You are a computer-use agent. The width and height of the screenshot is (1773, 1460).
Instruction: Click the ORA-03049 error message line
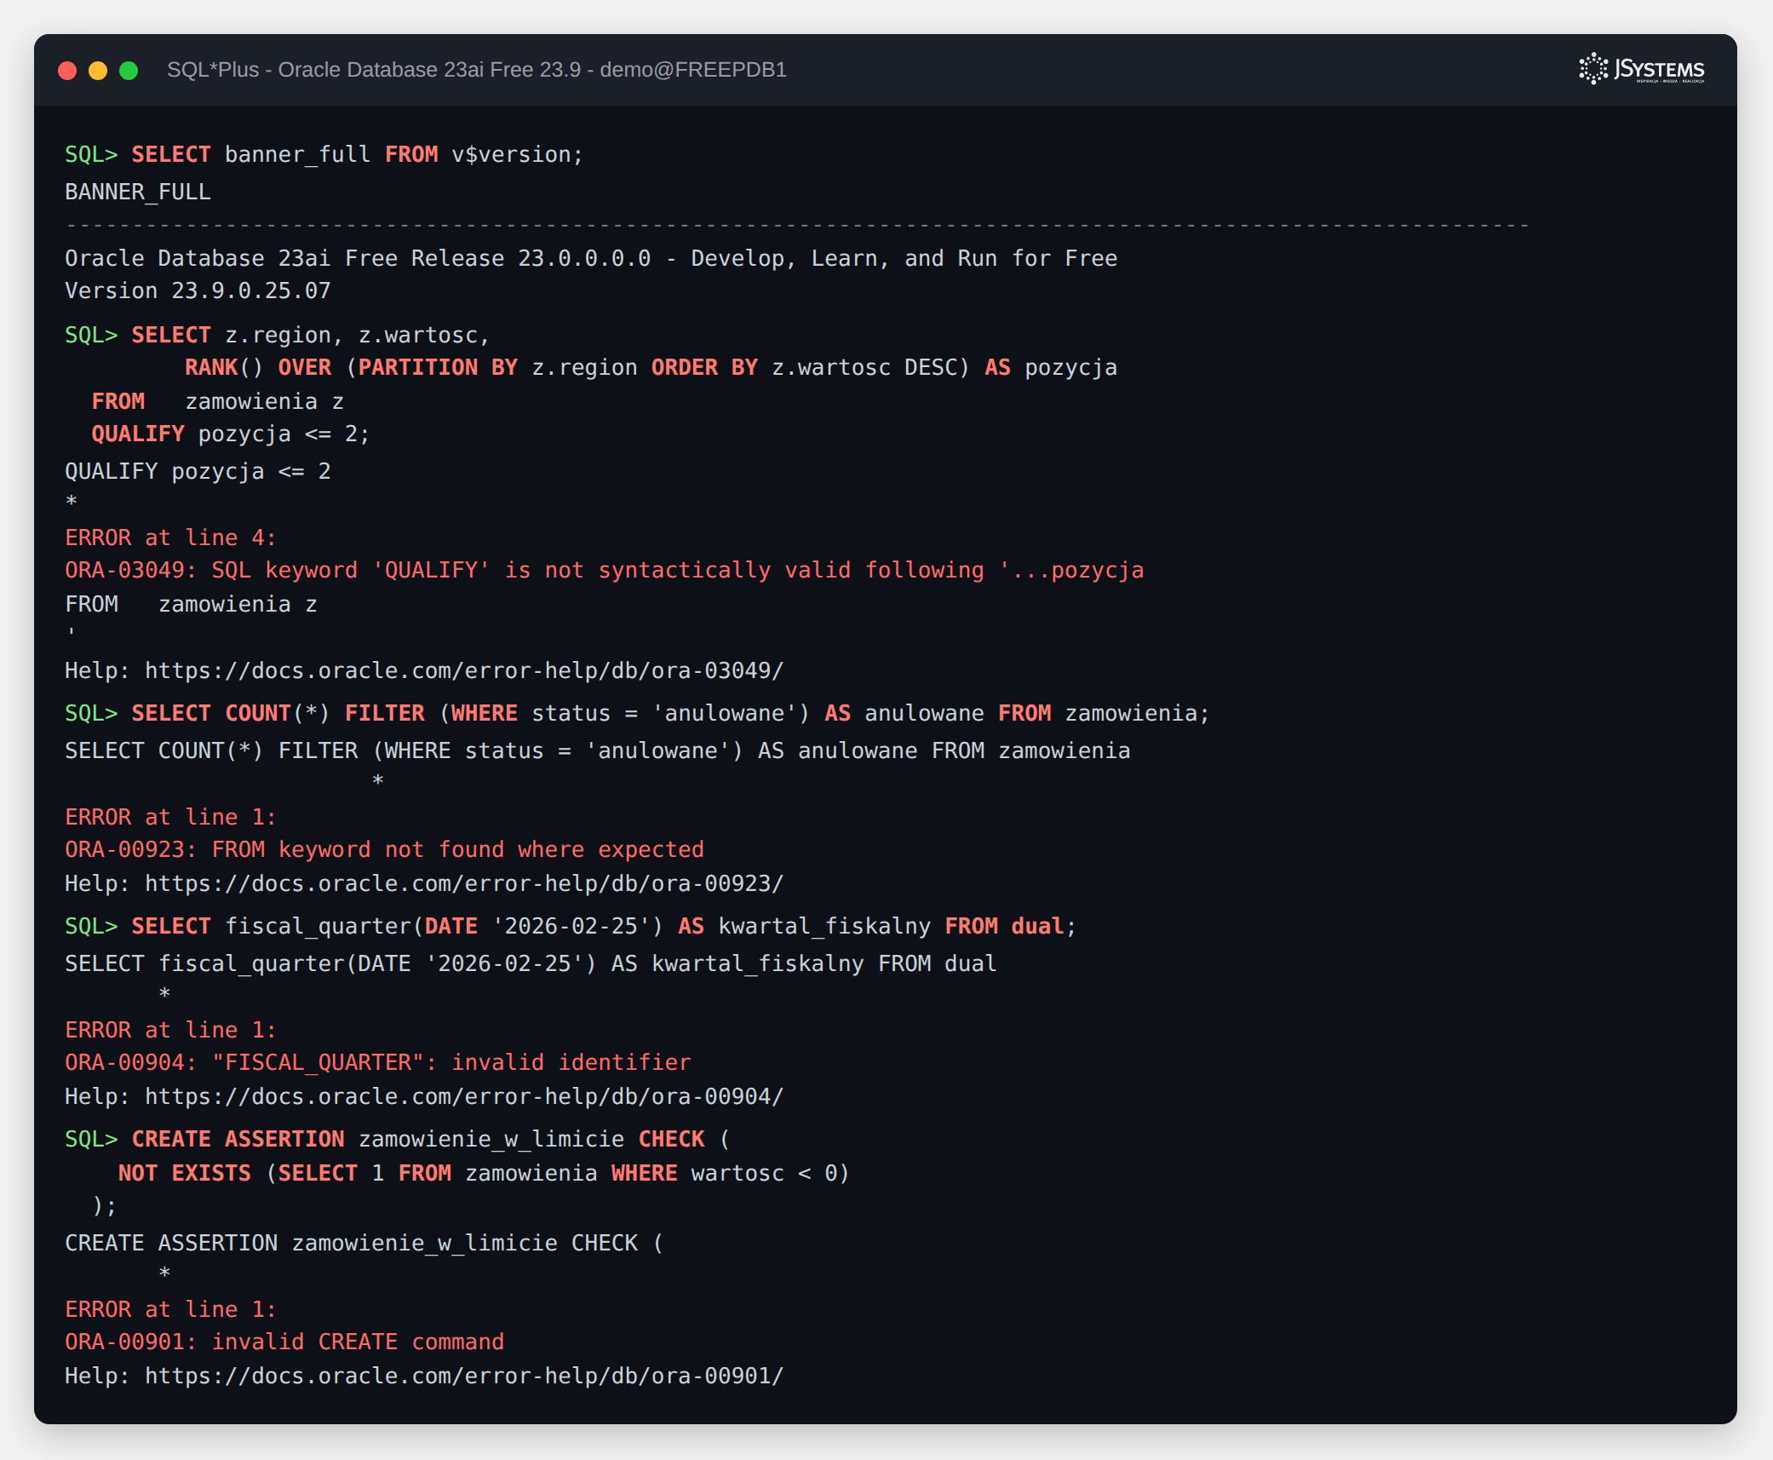(605, 571)
